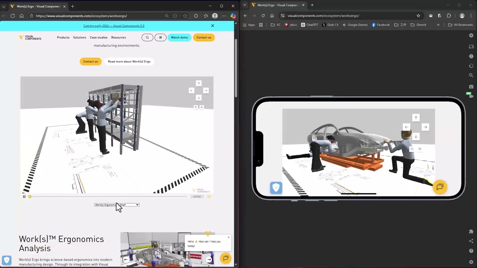
Task: Close the chat greeting popup
Action: (x=229, y=237)
